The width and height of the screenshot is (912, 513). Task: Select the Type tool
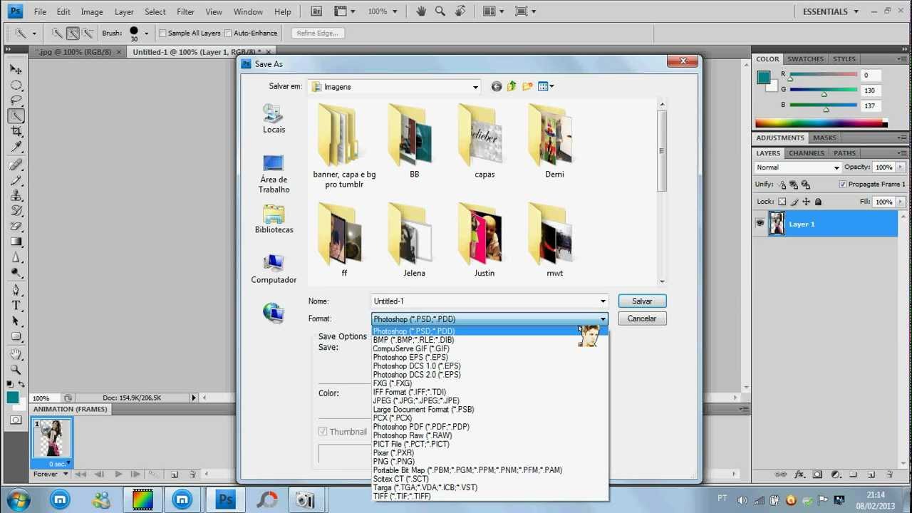pyautogui.click(x=16, y=305)
